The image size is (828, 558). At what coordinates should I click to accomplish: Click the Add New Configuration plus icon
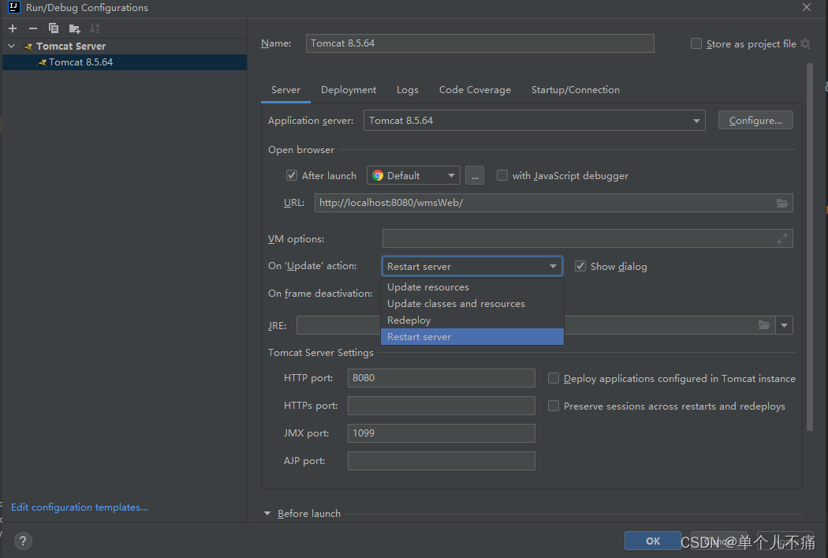point(13,28)
